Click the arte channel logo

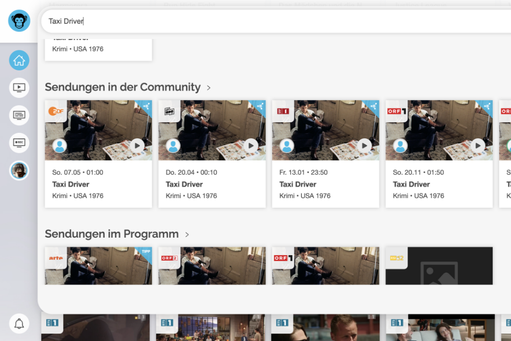[56, 258]
